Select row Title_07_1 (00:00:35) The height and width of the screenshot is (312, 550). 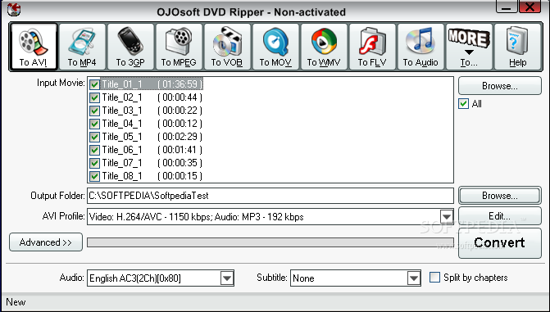152,163
